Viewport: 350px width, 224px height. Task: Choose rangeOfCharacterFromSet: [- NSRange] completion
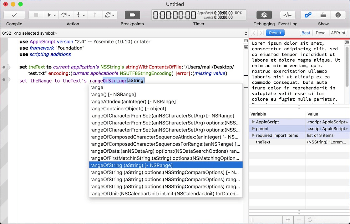166,116
